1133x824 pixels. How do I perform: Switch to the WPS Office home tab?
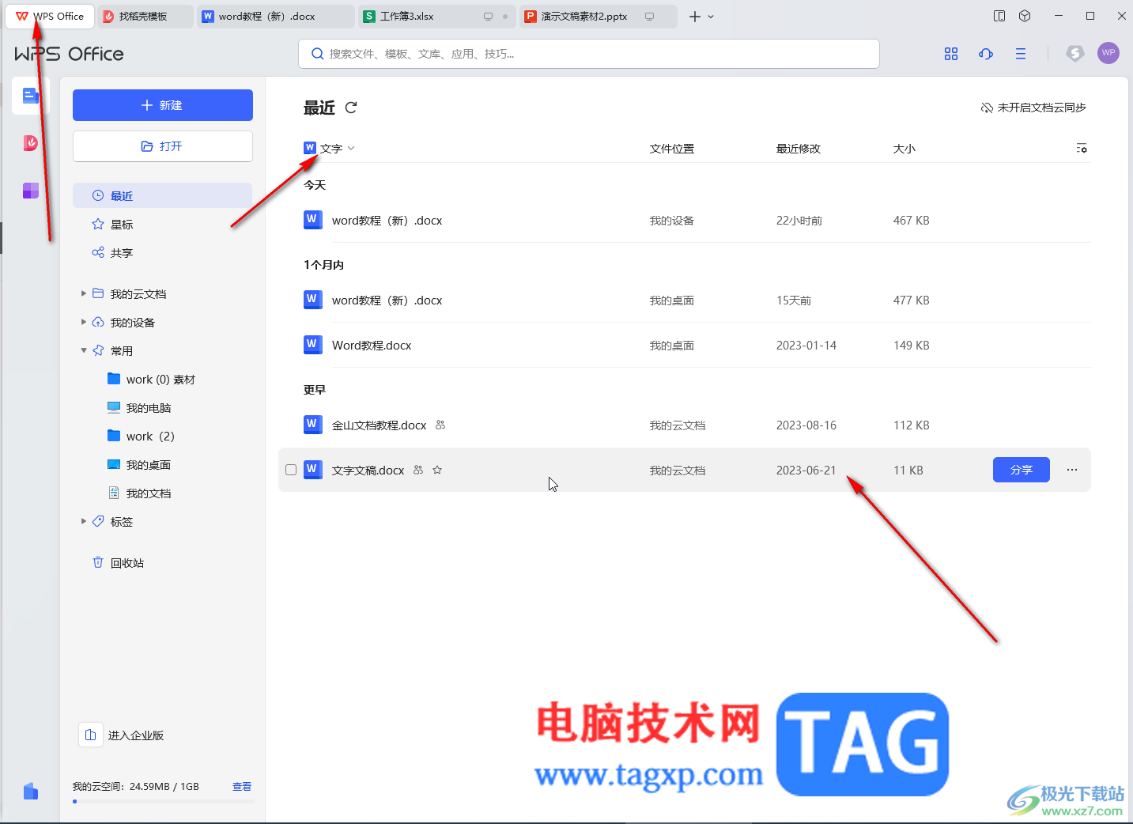[x=50, y=16]
